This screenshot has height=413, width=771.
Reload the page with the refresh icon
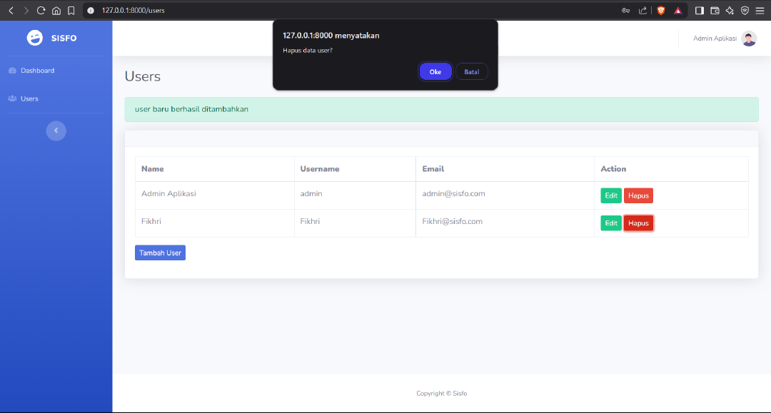coord(41,11)
